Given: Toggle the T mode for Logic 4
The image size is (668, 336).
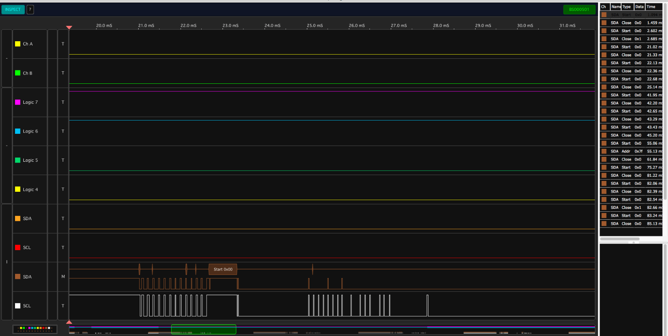Looking at the screenshot, I should (x=63, y=189).
